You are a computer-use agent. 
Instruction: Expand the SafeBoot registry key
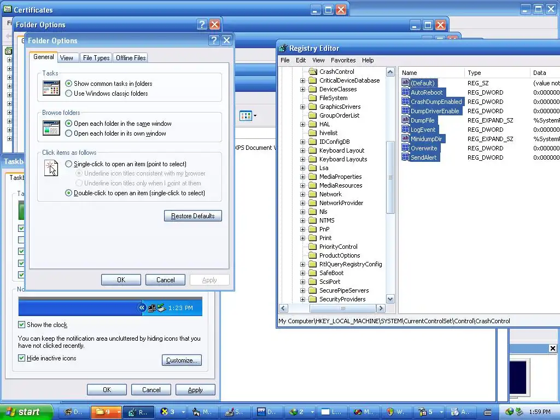302,273
